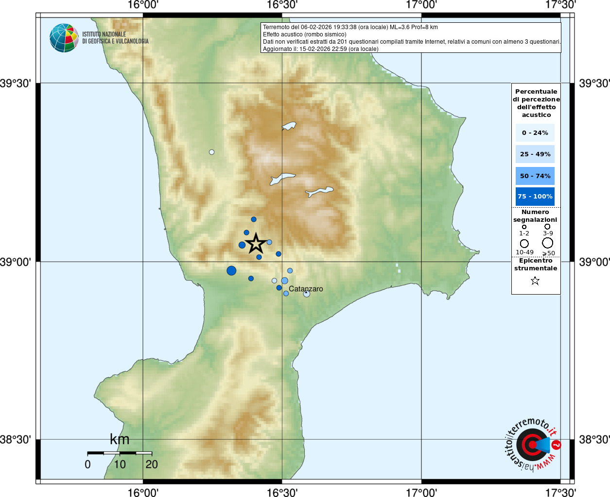Click the black epicenter star on the map
The height and width of the screenshot is (497, 610).
pos(256,243)
